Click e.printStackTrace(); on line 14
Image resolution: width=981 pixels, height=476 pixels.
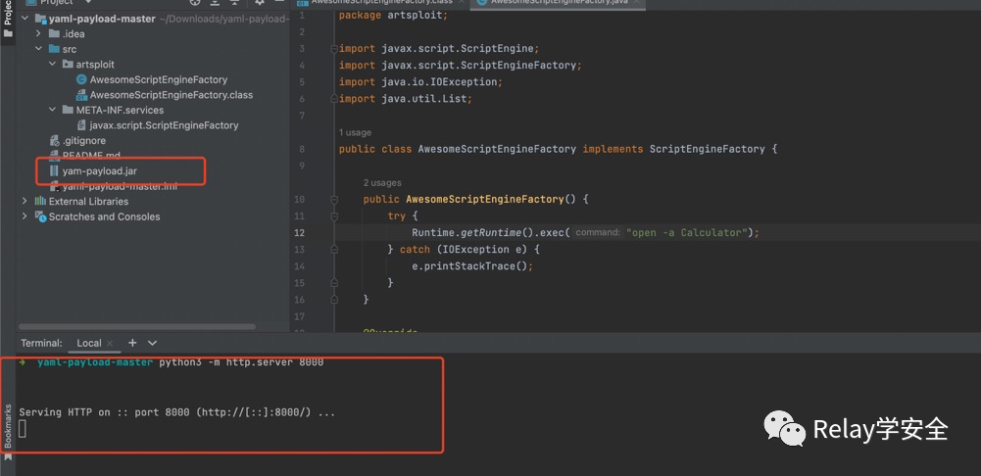472,265
